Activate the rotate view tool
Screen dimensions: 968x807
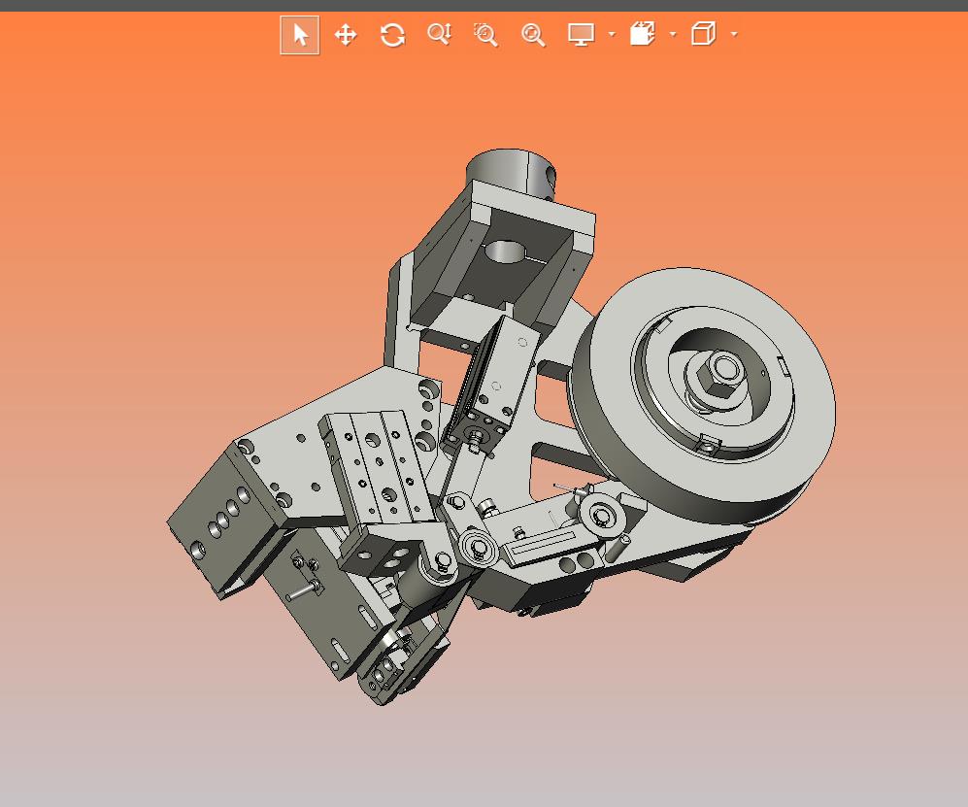(x=392, y=35)
